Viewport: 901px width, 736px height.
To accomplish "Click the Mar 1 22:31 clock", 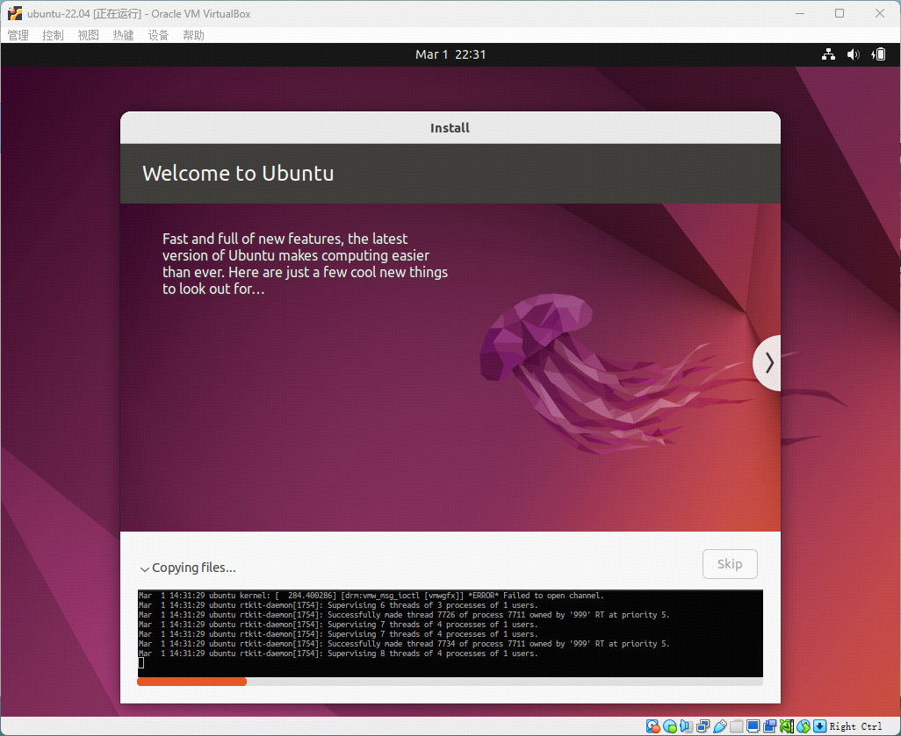I will [x=450, y=54].
